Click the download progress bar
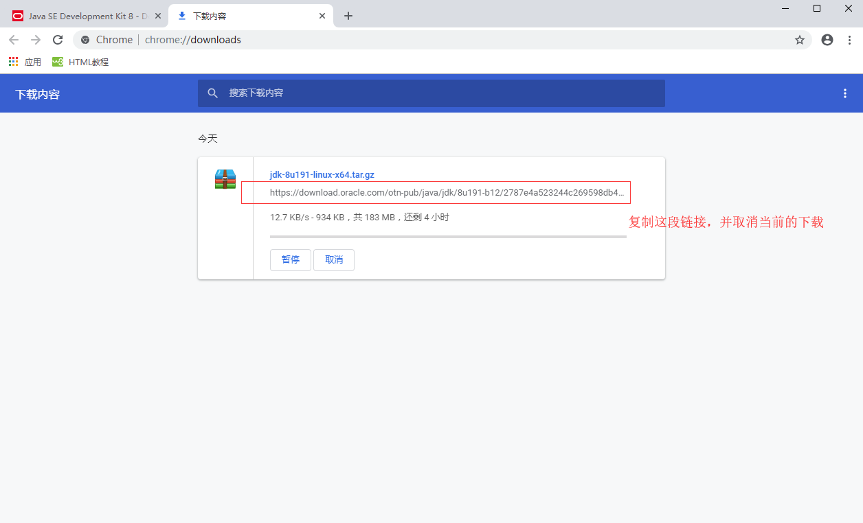Image resolution: width=863 pixels, height=523 pixels. tap(448, 237)
